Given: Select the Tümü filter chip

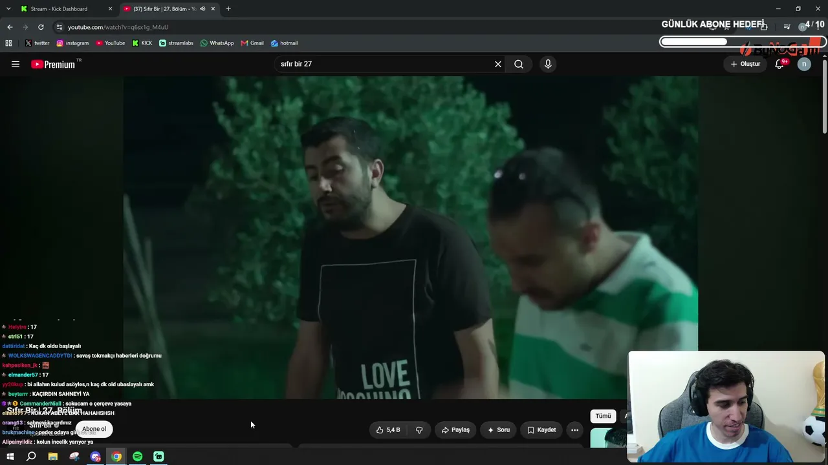Looking at the screenshot, I should pyautogui.click(x=603, y=416).
